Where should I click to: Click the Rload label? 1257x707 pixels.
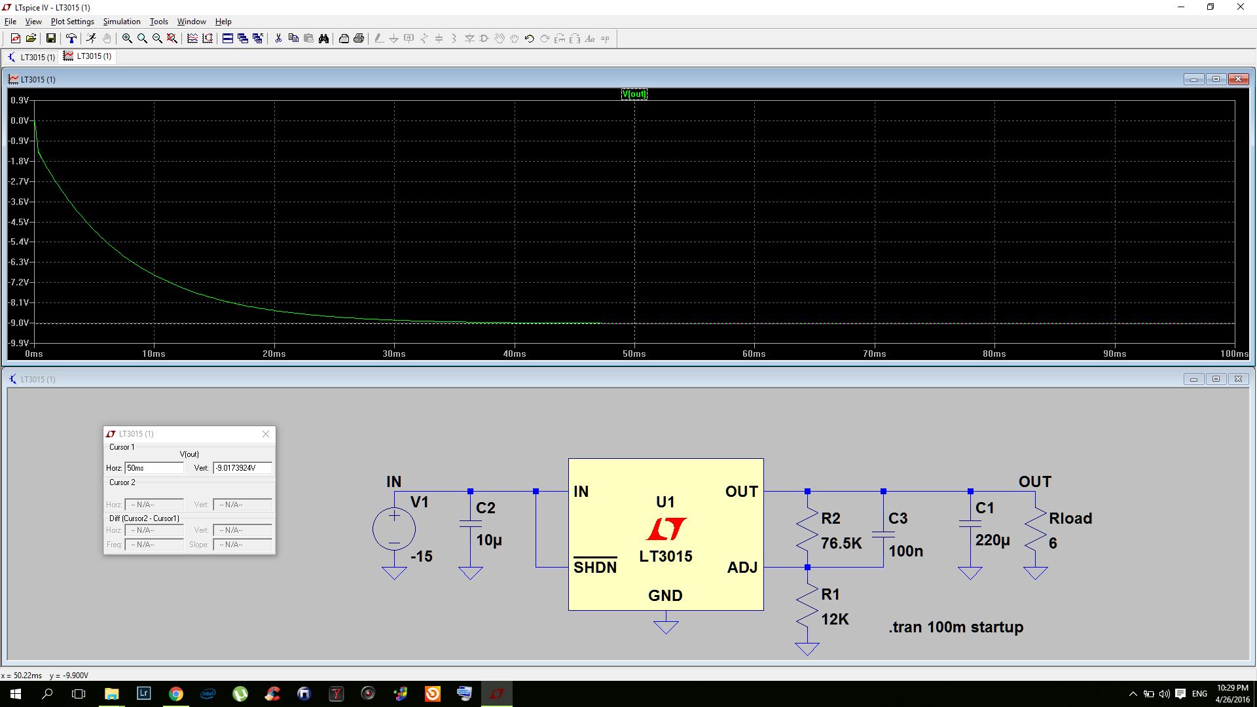[x=1070, y=518]
